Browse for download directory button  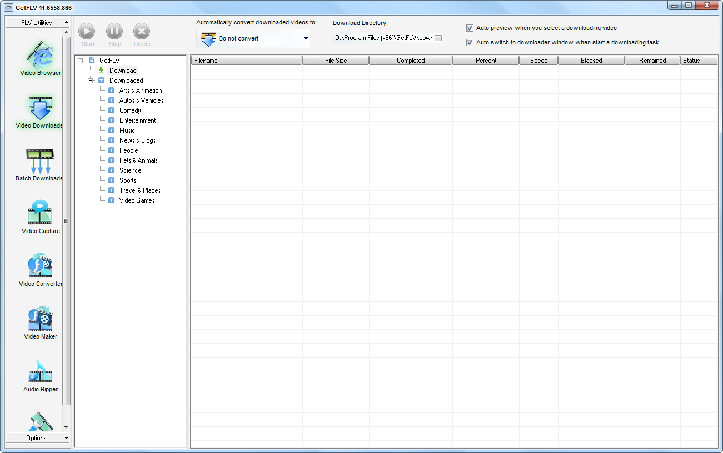tap(438, 38)
